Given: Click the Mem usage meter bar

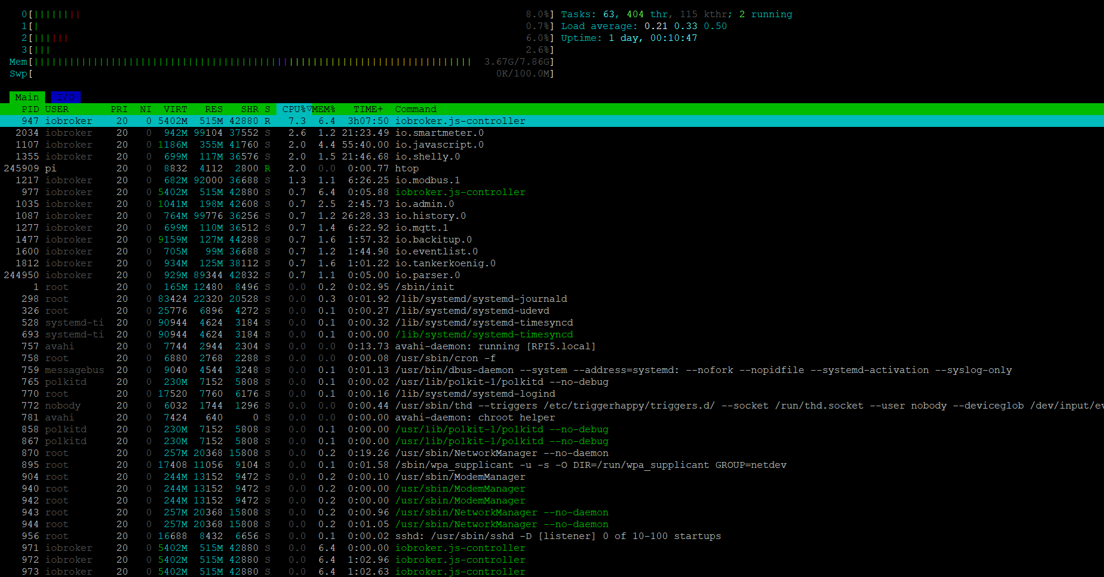Looking at the screenshot, I should point(282,62).
